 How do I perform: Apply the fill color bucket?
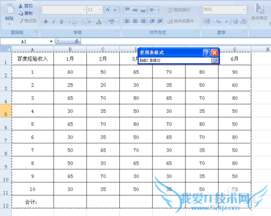[x=88, y=22]
